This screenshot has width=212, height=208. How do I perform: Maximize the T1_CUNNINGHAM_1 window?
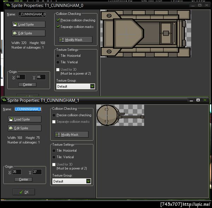198,100
